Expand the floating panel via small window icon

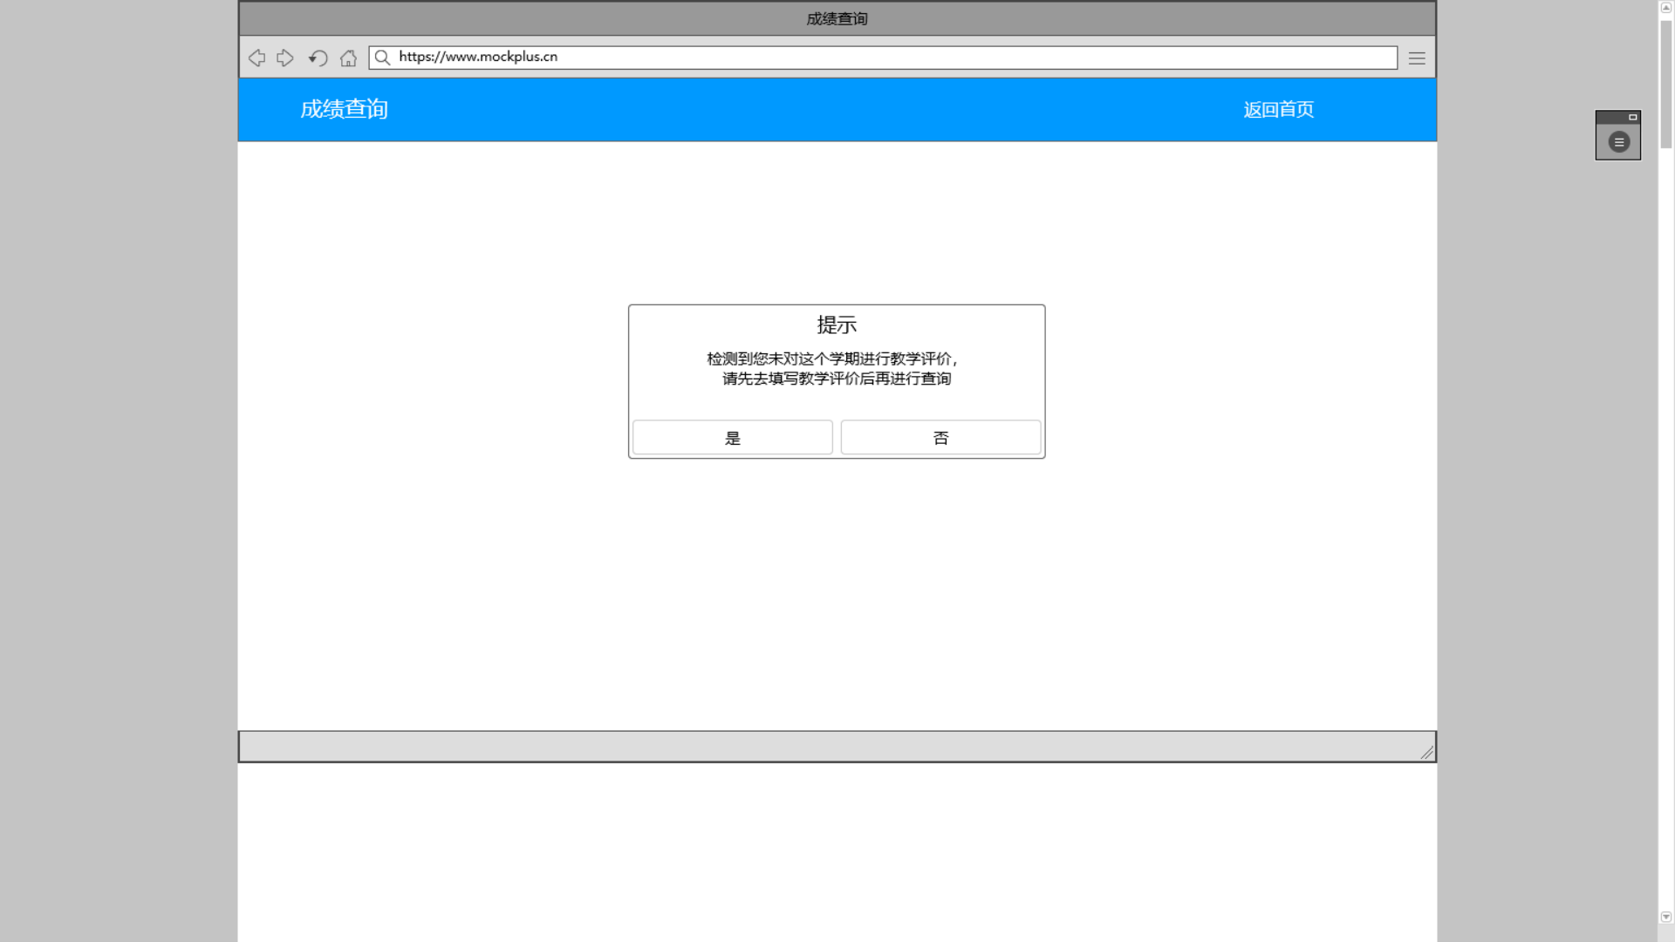[1632, 117]
